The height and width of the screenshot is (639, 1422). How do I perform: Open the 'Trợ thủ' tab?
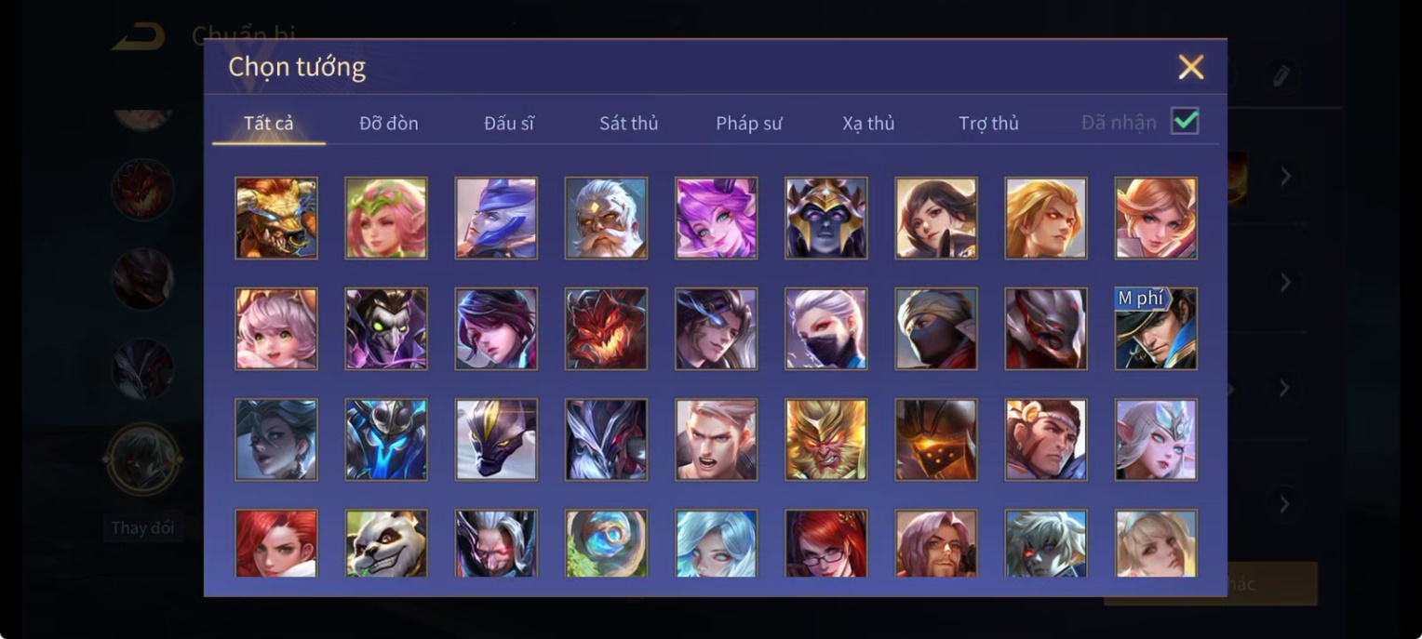(x=988, y=123)
